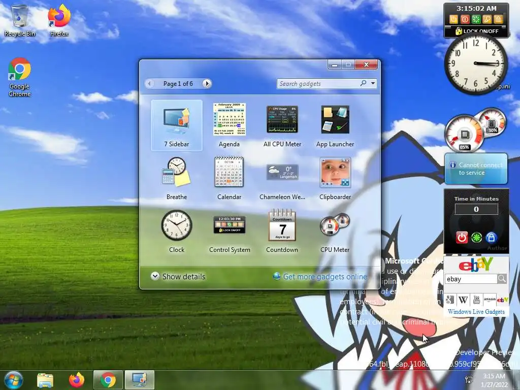The height and width of the screenshot is (390, 520).
Task: Click the taskbar clock and date
Action: point(494,380)
